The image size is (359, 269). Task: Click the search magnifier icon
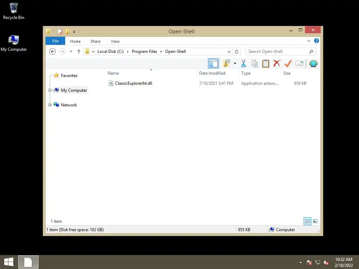pyautogui.click(x=311, y=51)
